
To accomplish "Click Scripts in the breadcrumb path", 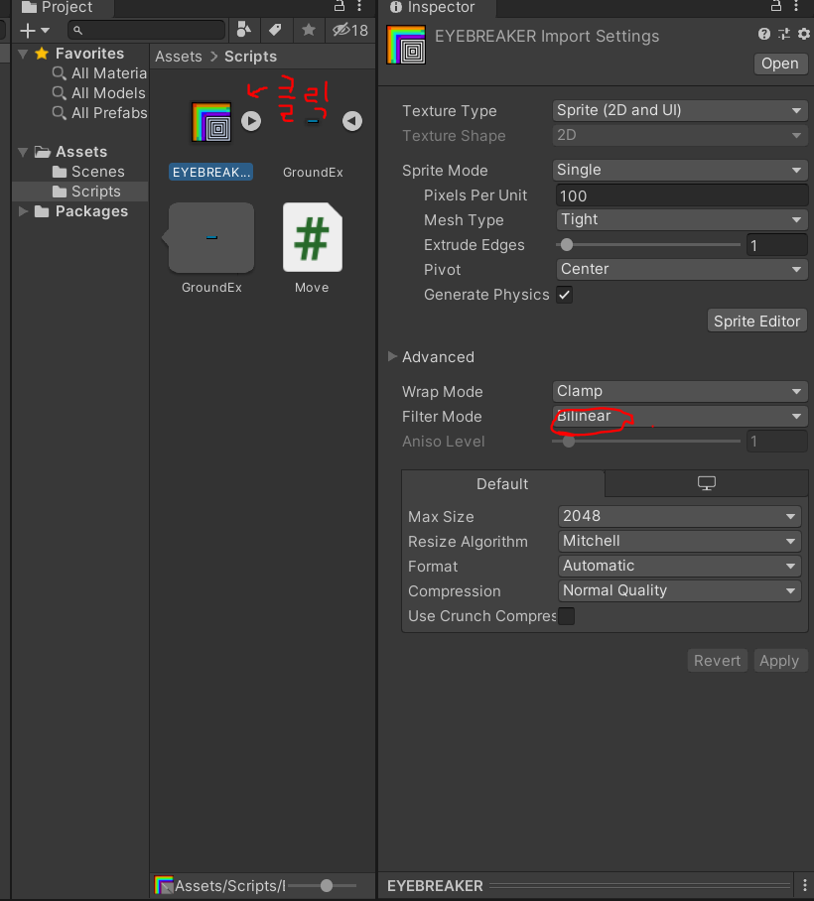I will click(x=250, y=57).
